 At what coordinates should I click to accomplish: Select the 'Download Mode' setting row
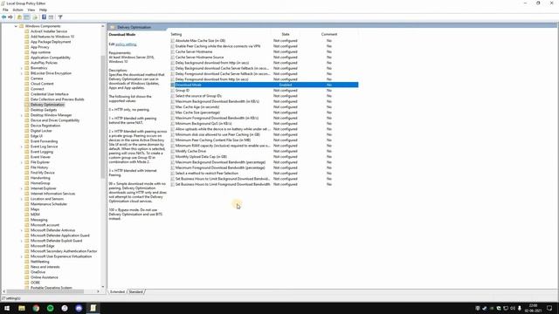pyautogui.click(x=264, y=85)
